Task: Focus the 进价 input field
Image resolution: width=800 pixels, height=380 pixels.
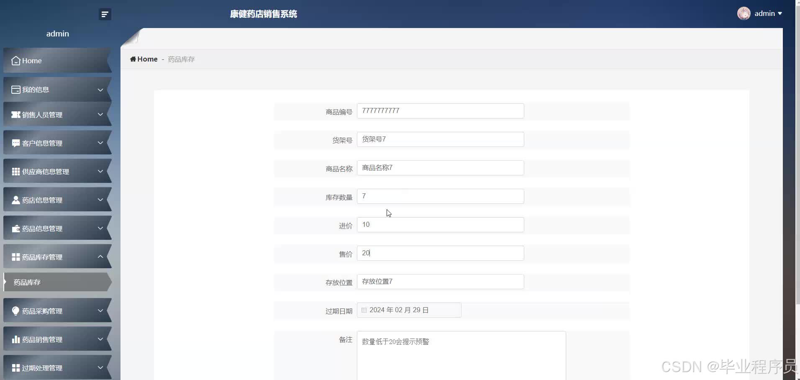Action: pyautogui.click(x=440, y=225)
